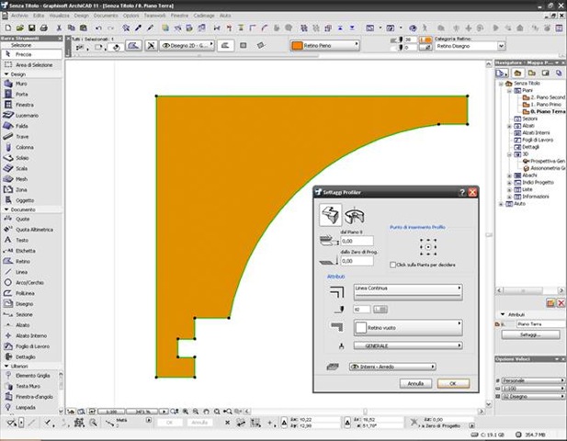
Task: Collapse the Documento toolbox section
Action: (5, 209)
